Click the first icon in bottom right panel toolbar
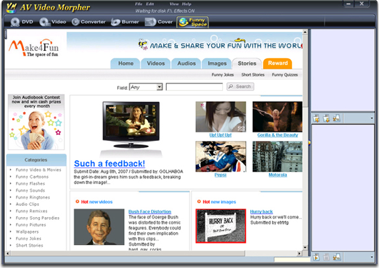The width and height of the screenshot is (379, 268). [316, 257]
